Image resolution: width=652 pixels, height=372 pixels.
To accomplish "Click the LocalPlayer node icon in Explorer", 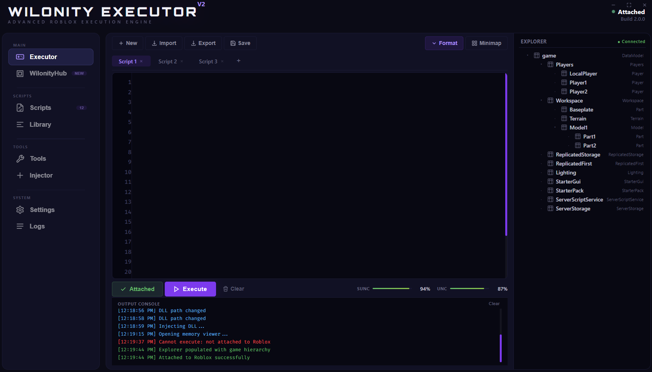I will [564, 74].
